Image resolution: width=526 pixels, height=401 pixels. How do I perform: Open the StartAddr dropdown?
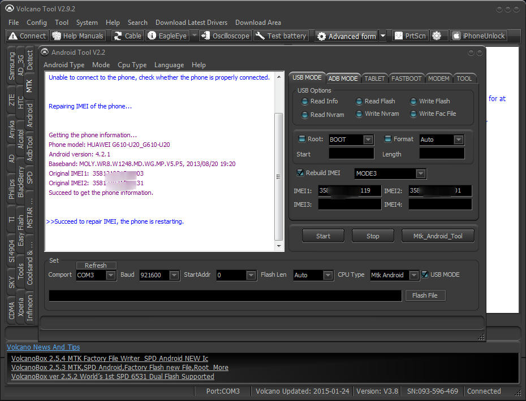click(x=251, y=275)
